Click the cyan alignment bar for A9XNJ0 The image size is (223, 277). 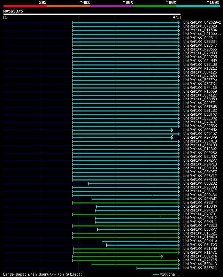[140, 241]
